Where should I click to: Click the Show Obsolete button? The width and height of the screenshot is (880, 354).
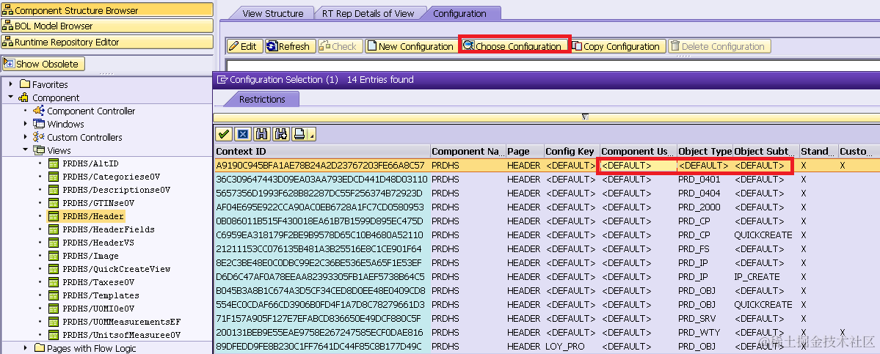click(x=43, y=64)
